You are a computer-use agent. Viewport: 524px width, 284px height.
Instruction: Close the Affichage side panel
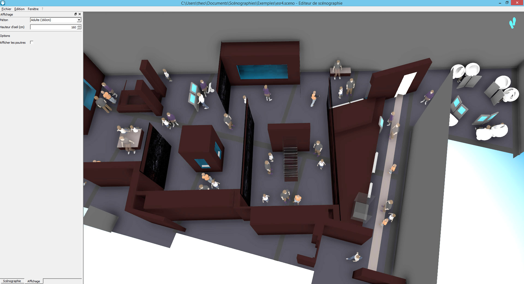80,14
